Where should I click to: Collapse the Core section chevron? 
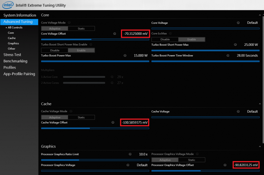click(260, 15)
